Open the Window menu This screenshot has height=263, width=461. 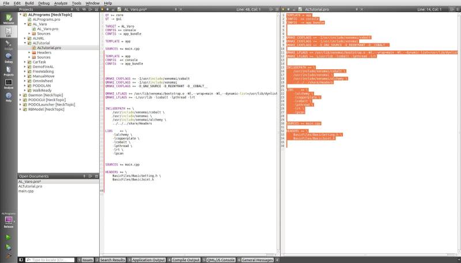pos(93,3)
